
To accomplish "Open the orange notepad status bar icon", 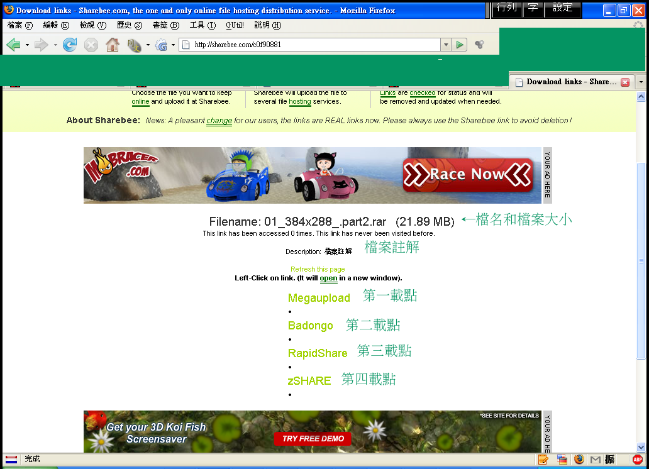I will (x=543, y=459).
